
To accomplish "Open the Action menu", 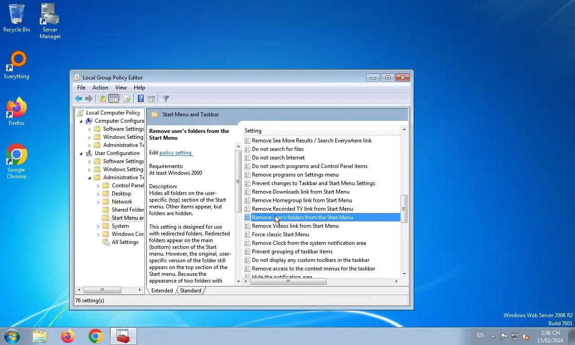I will tap(100, 88).
